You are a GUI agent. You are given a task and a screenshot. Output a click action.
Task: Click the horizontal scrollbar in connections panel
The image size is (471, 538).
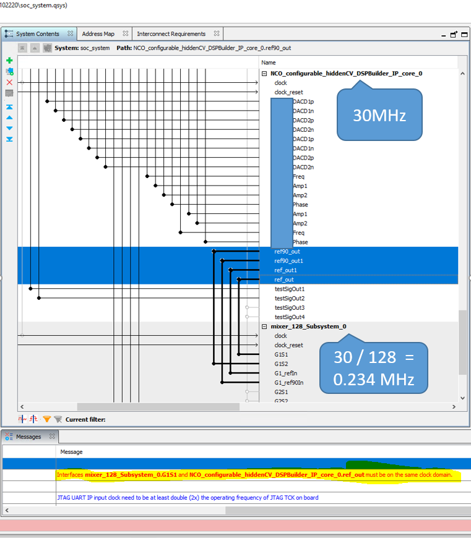(157, 407)
